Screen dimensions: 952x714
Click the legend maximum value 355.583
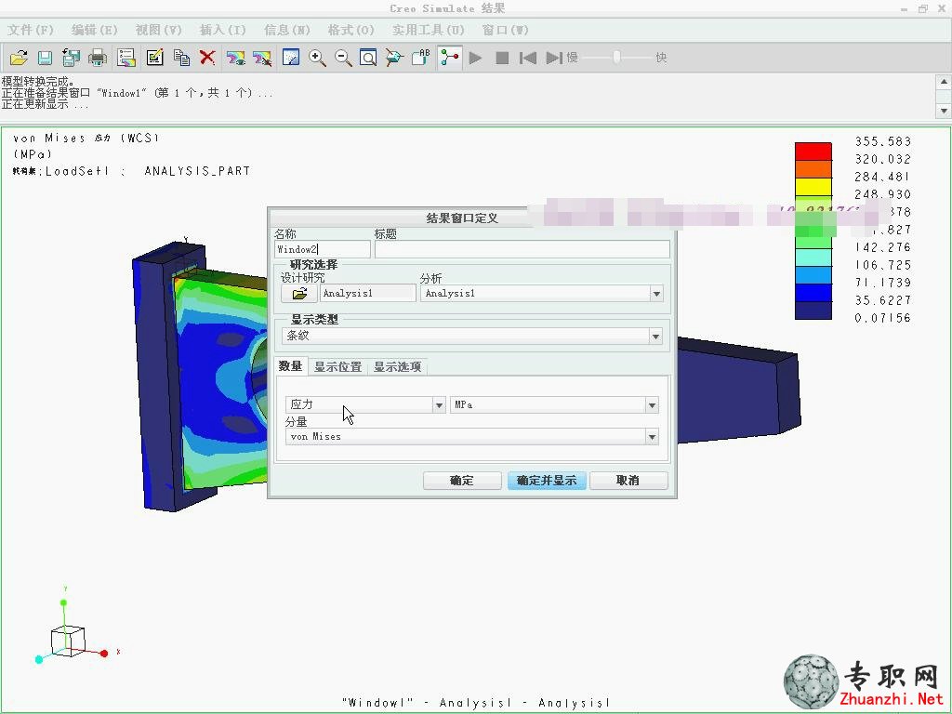(x=883, y=141)
